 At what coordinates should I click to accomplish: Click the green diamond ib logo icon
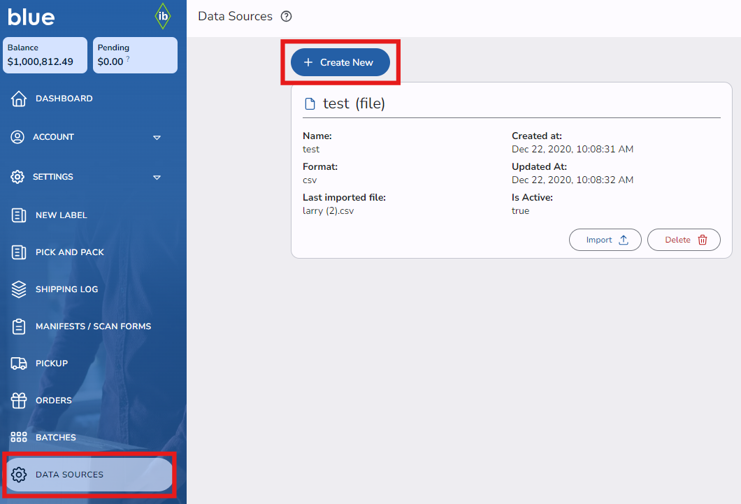coord(162,16)
